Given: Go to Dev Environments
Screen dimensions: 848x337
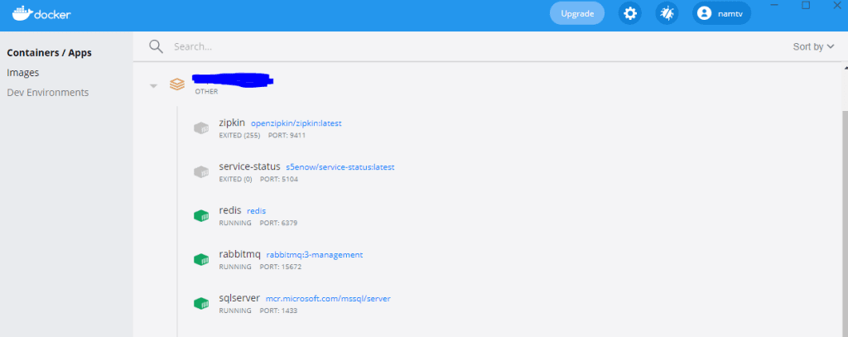Looking at the screenshot, I should pos(47,93).
